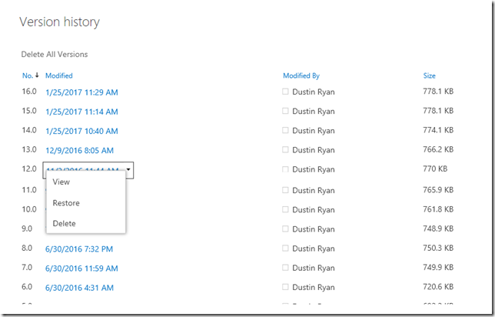The height and width of the screenshot is (317, 495).
Task: Tick the checkbox beside Dustin Ryan, version 13.0
Action: point(286,150)
